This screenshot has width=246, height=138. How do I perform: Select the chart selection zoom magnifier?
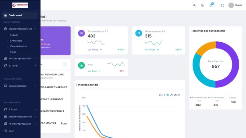[168, 95]
